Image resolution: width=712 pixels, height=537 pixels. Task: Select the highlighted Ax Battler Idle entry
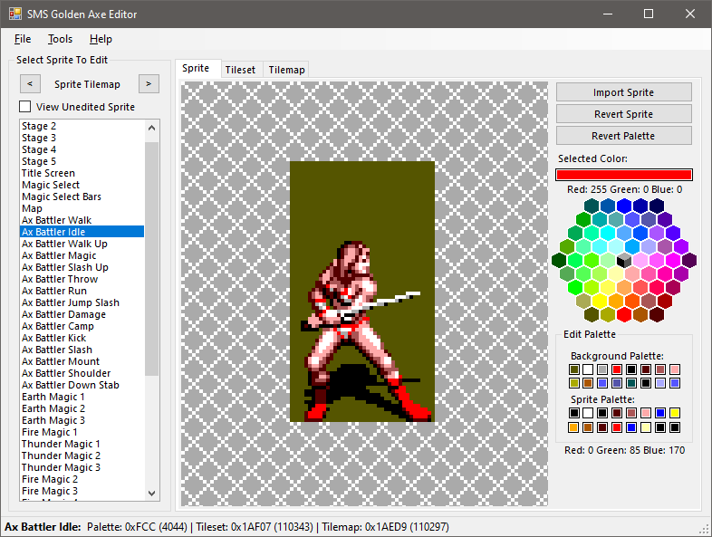82,232
